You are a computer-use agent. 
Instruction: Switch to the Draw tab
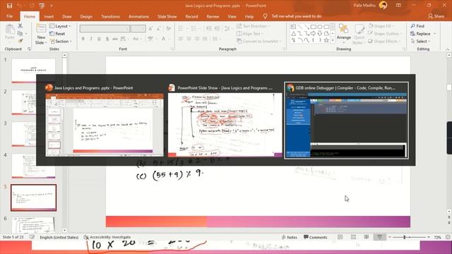pyautogui.click(x=67, y=16)
